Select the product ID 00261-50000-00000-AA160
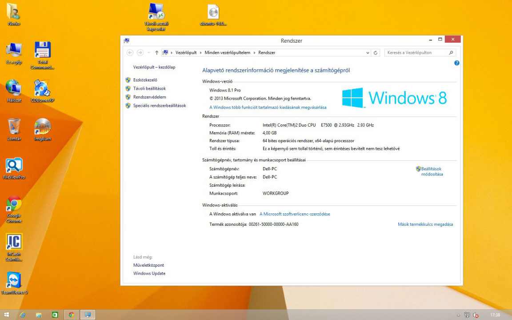This screenshot has height=320, width=512. point(274,224)
